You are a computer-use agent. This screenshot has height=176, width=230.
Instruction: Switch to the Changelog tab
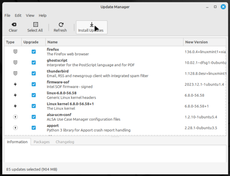(x=65, y=142)
